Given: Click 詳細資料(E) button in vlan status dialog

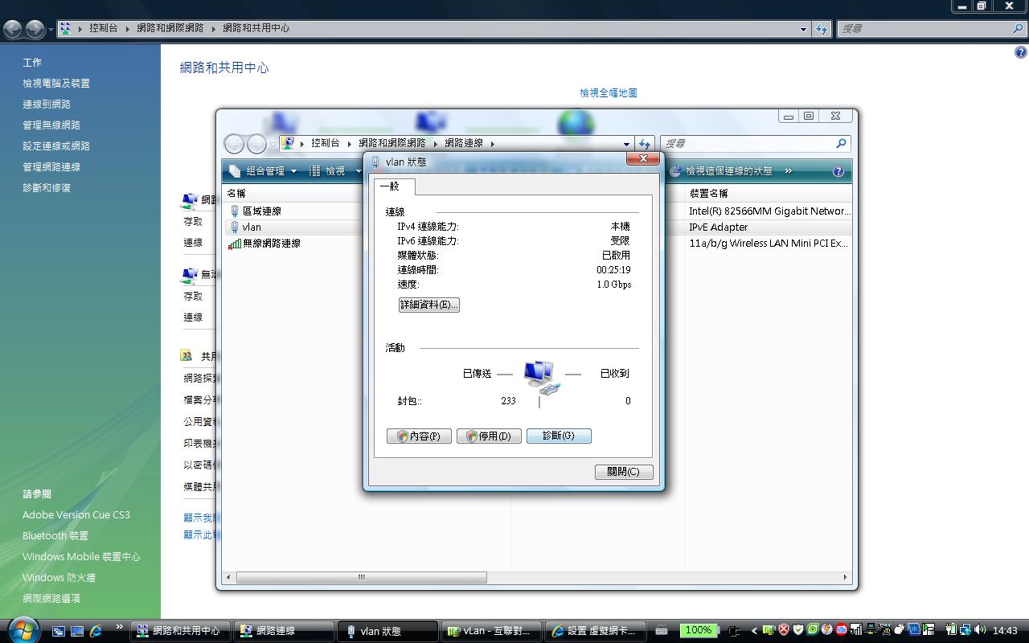Looking at the screenshot, I should coord(429,305).
